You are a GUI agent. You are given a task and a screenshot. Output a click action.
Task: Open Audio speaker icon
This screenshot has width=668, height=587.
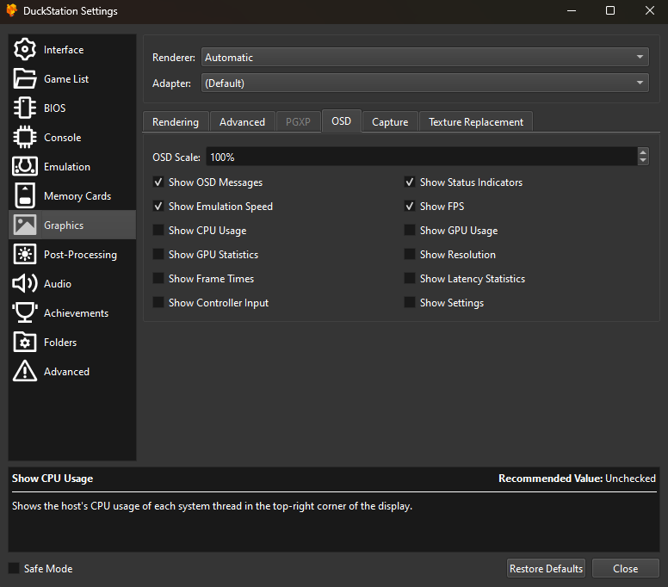click(x=25, y=283)
